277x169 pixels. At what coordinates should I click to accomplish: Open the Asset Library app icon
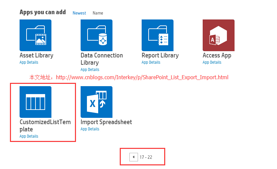coord(35,35)
